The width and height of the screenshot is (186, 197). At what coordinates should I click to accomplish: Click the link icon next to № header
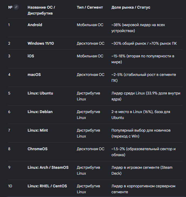click(16, 7)
